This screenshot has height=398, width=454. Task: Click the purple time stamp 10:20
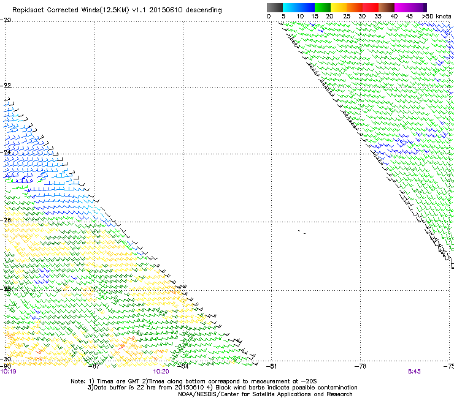pos(161,372)
